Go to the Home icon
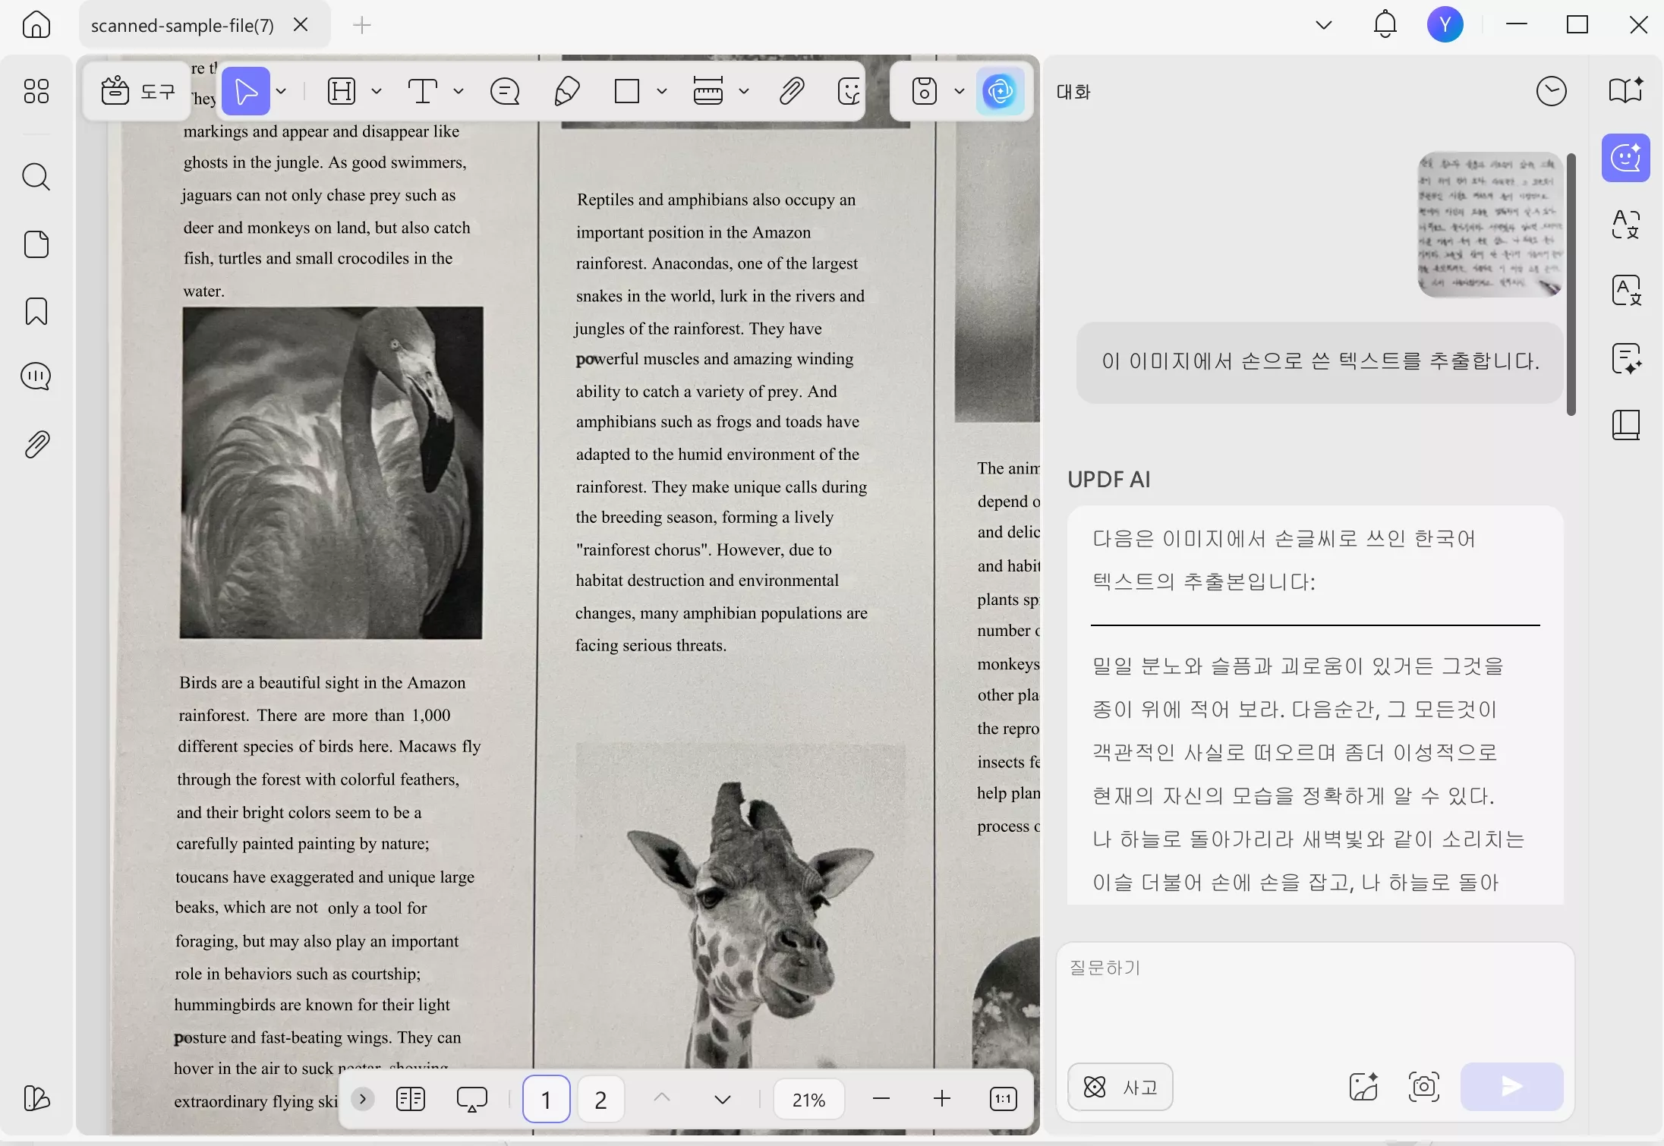This screenshot has width=1664, height=1146. [36, 25]
